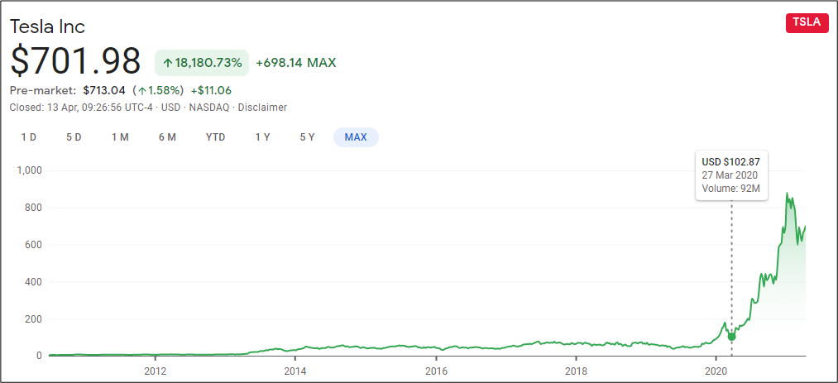The image size is (838, 383).
Task: Click the 27 Mar 2020 tooltip date
Action: click(x=730, y=175)
